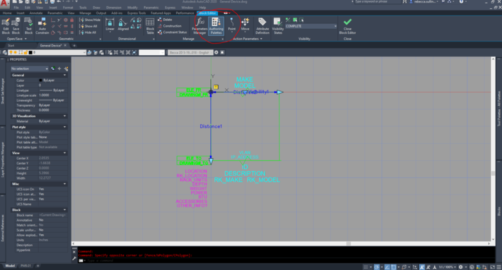Viewport: 502px width, 270px height.
Task: Collapse General section in Properties
Action: point(65,75)
